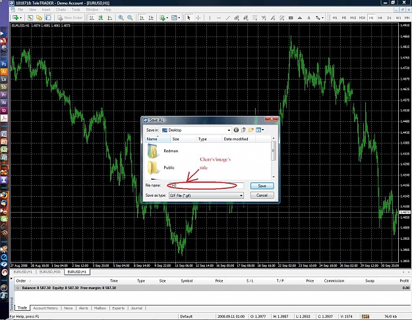Open the Experts terminal tab
This screenshot has width=412, height=320.
tap(118, 308)
